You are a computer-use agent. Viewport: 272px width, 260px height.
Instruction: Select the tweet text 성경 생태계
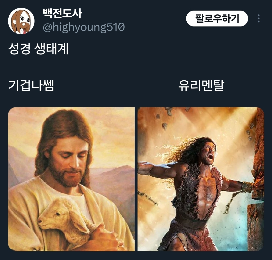pyautogui.click(x=39, y=49)
